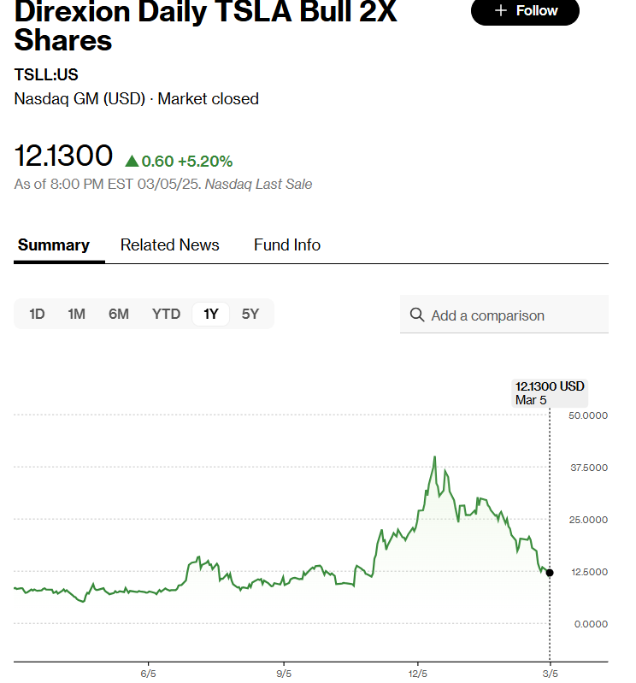Screen dimensions: 636x683
Task: Switch chart to 6M range
Action: 119,314
